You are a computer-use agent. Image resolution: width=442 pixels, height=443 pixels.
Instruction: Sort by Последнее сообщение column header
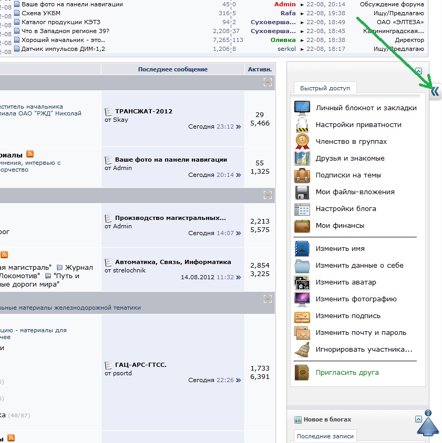click(172, 69)
